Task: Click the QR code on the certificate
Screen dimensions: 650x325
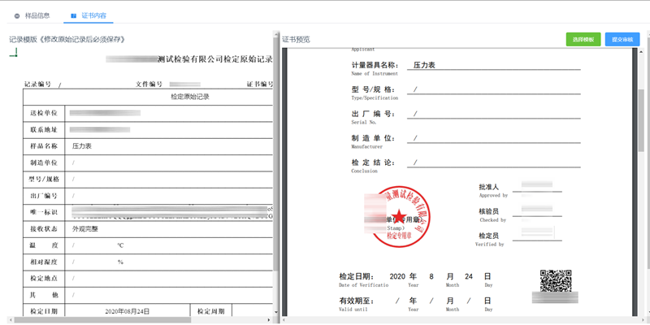Action: coord(556,281)
